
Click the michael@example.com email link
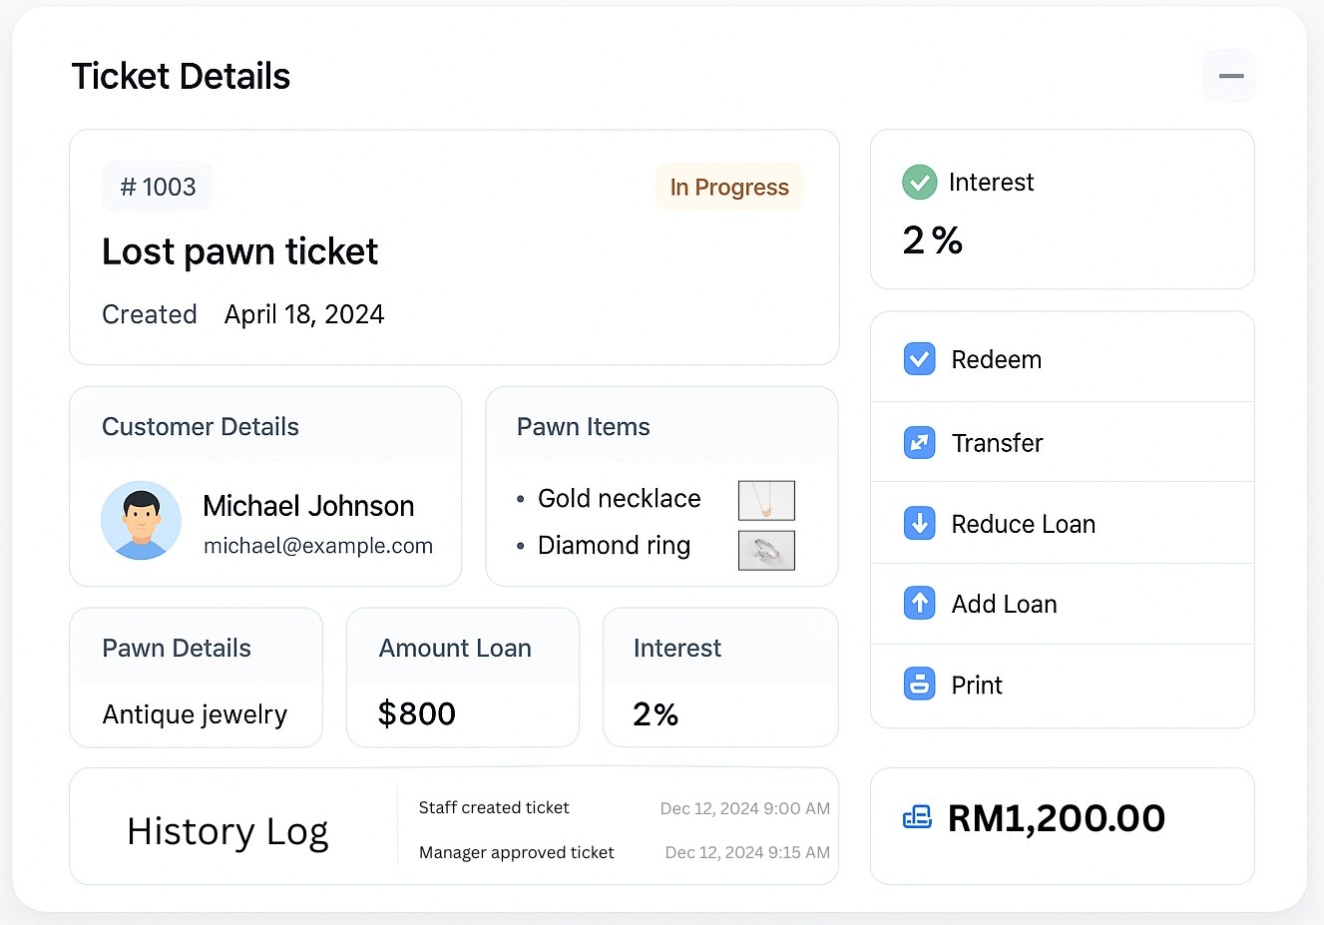click(x=318, y=546)
